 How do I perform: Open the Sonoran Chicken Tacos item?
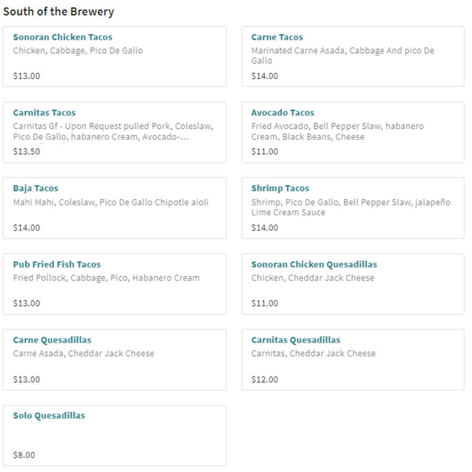[x=62, y=38]
